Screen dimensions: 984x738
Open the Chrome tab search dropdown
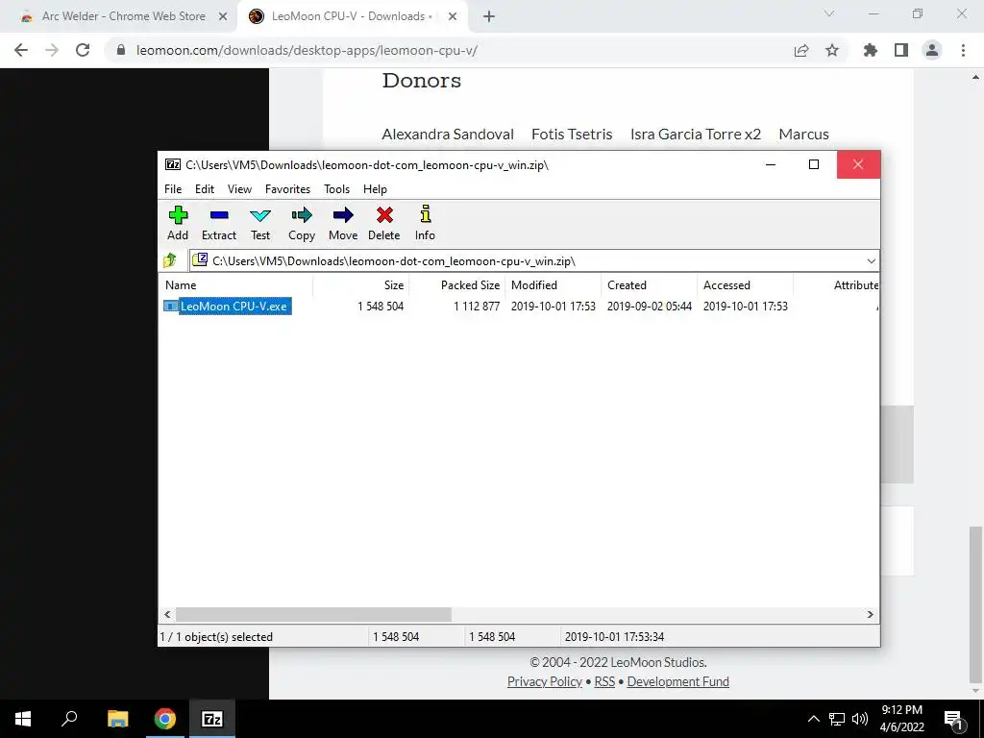tap(829, 13)
